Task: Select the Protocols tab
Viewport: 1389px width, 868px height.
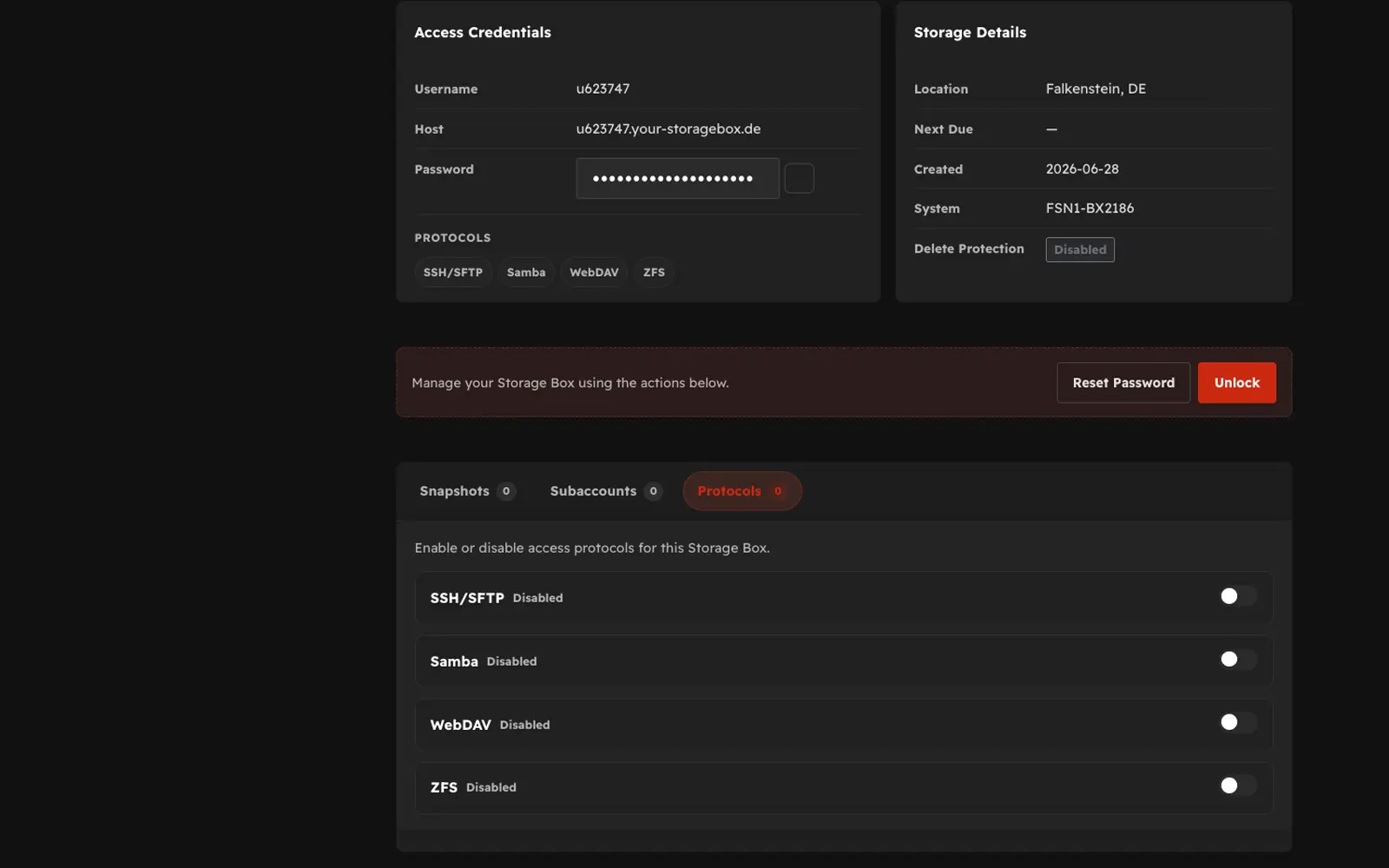Action: [742, 491]
